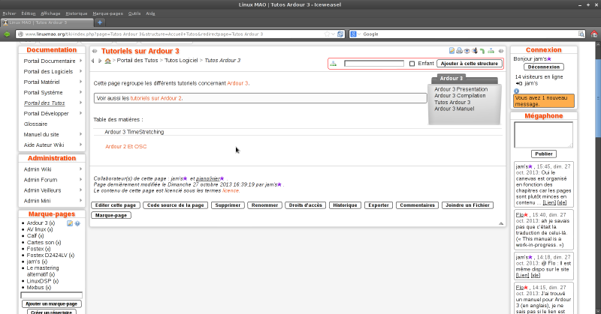Toggle left column icon beside page title

(95, 51)
